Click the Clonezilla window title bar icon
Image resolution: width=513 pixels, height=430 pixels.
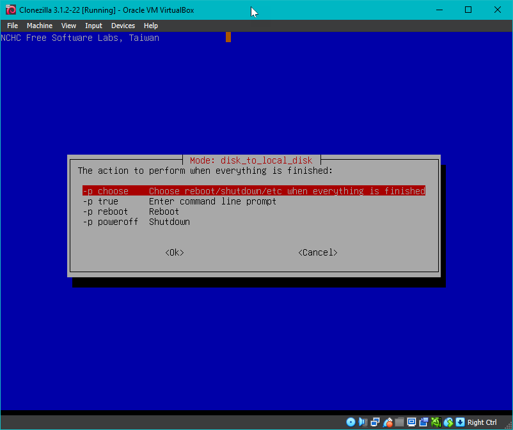click(10, 10)
